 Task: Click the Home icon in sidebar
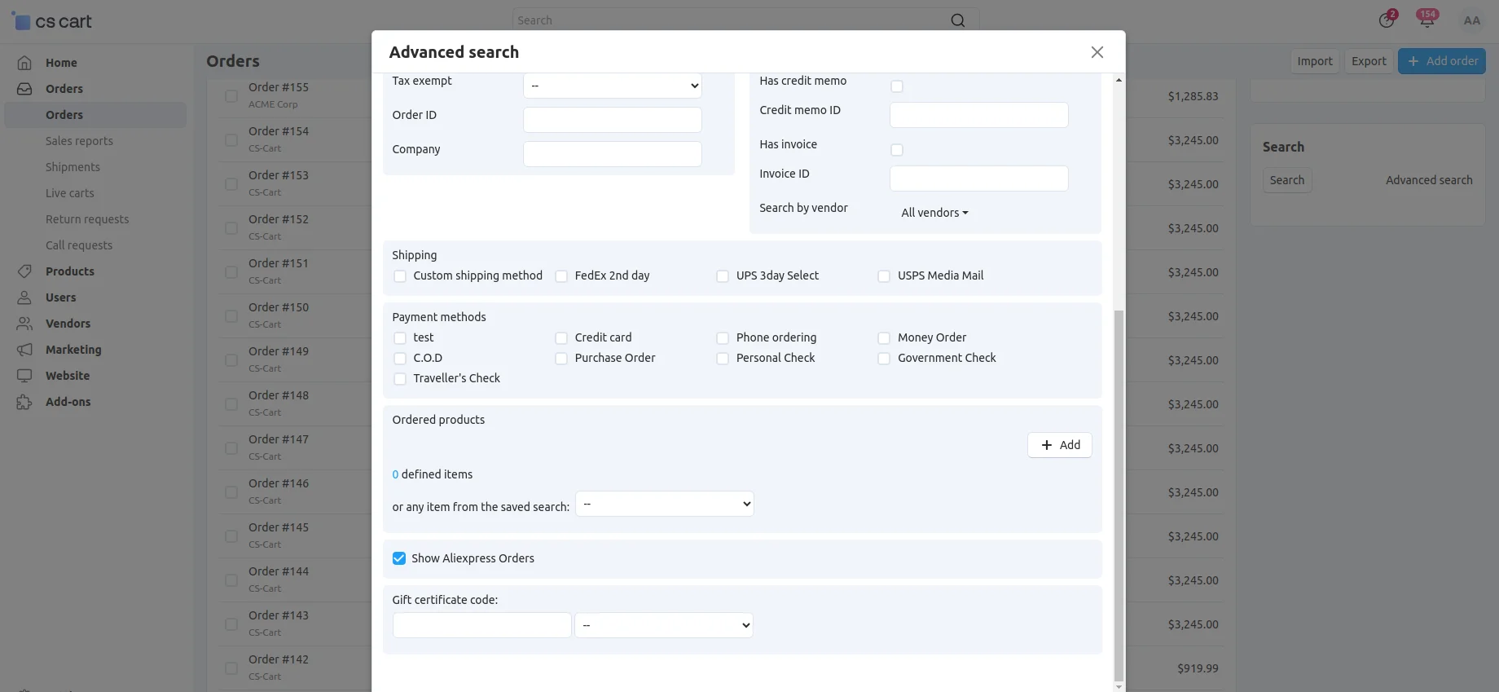(x=24, y=63)
